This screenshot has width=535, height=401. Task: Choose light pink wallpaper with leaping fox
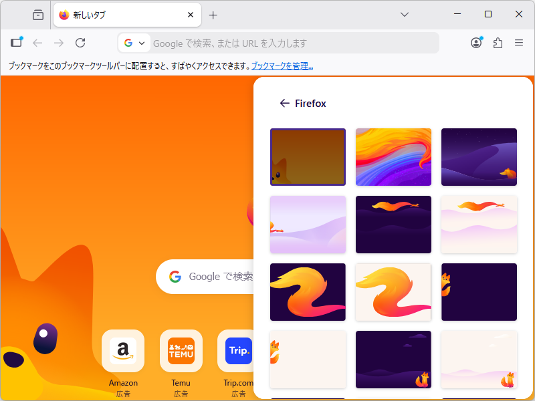[479, 225]
